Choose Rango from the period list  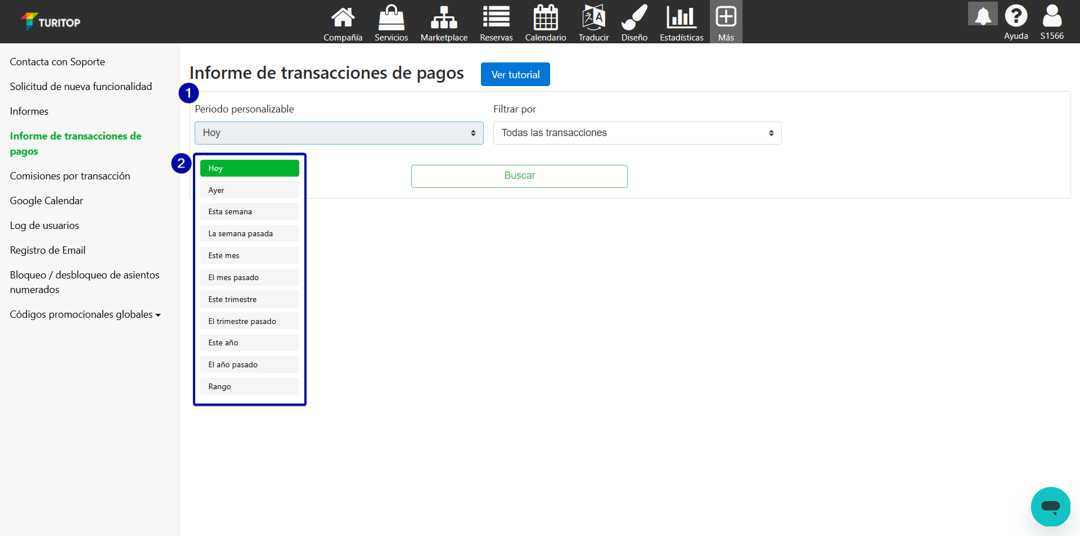tap(249, 386)
